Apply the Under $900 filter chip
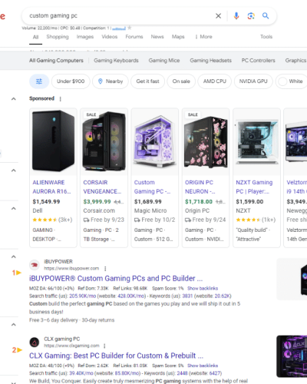Screen dimensions: 307x384 click(71, 81)
